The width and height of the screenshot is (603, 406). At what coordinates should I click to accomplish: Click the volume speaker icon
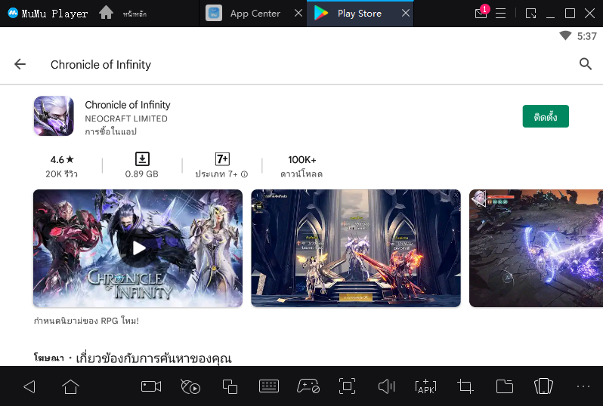[x=386, y=386]
